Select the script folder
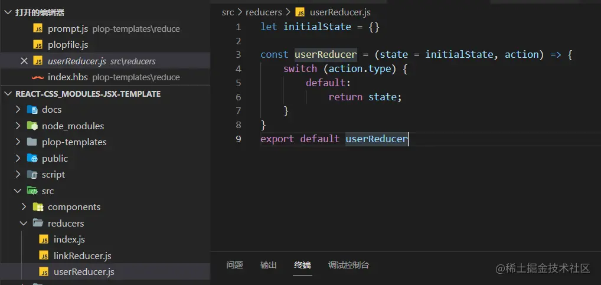This screenshot has height=285, width=601. coord(53,174)
